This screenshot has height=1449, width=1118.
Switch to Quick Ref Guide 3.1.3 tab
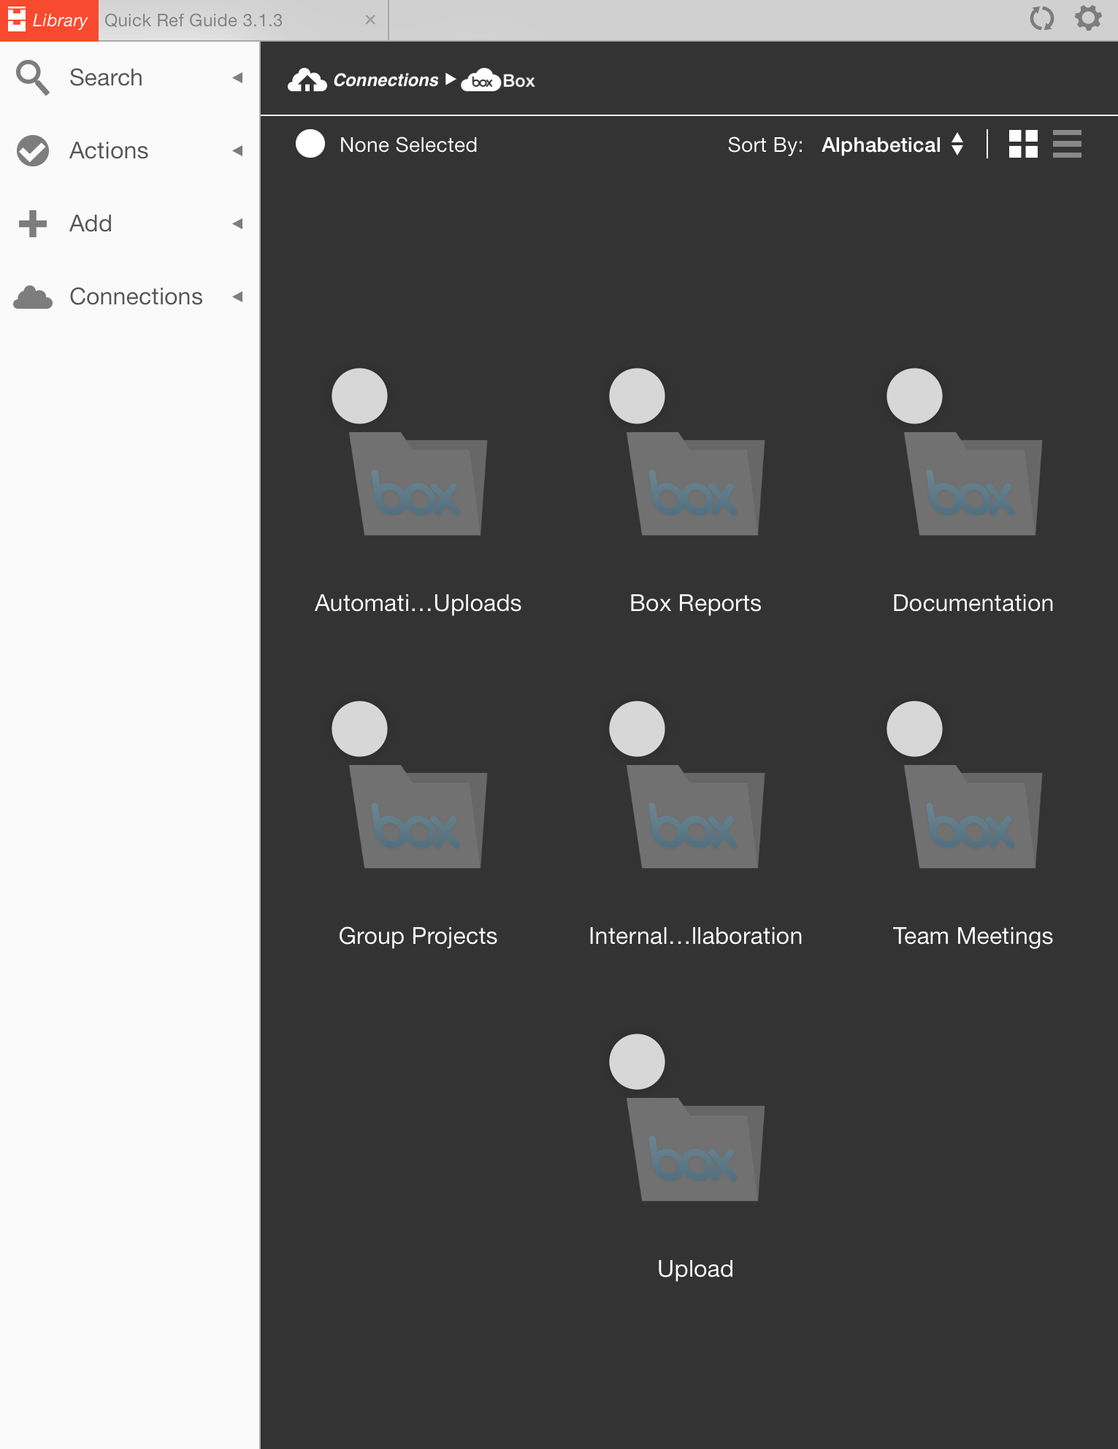[x=194, y=20]
